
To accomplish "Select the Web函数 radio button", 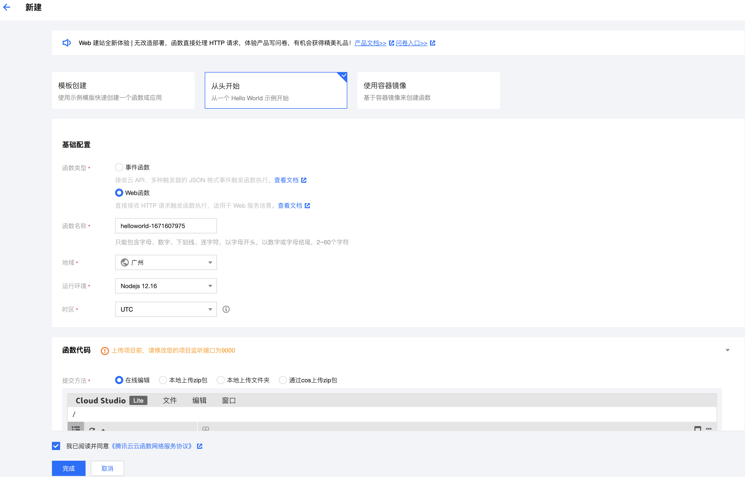I will 119,193.
